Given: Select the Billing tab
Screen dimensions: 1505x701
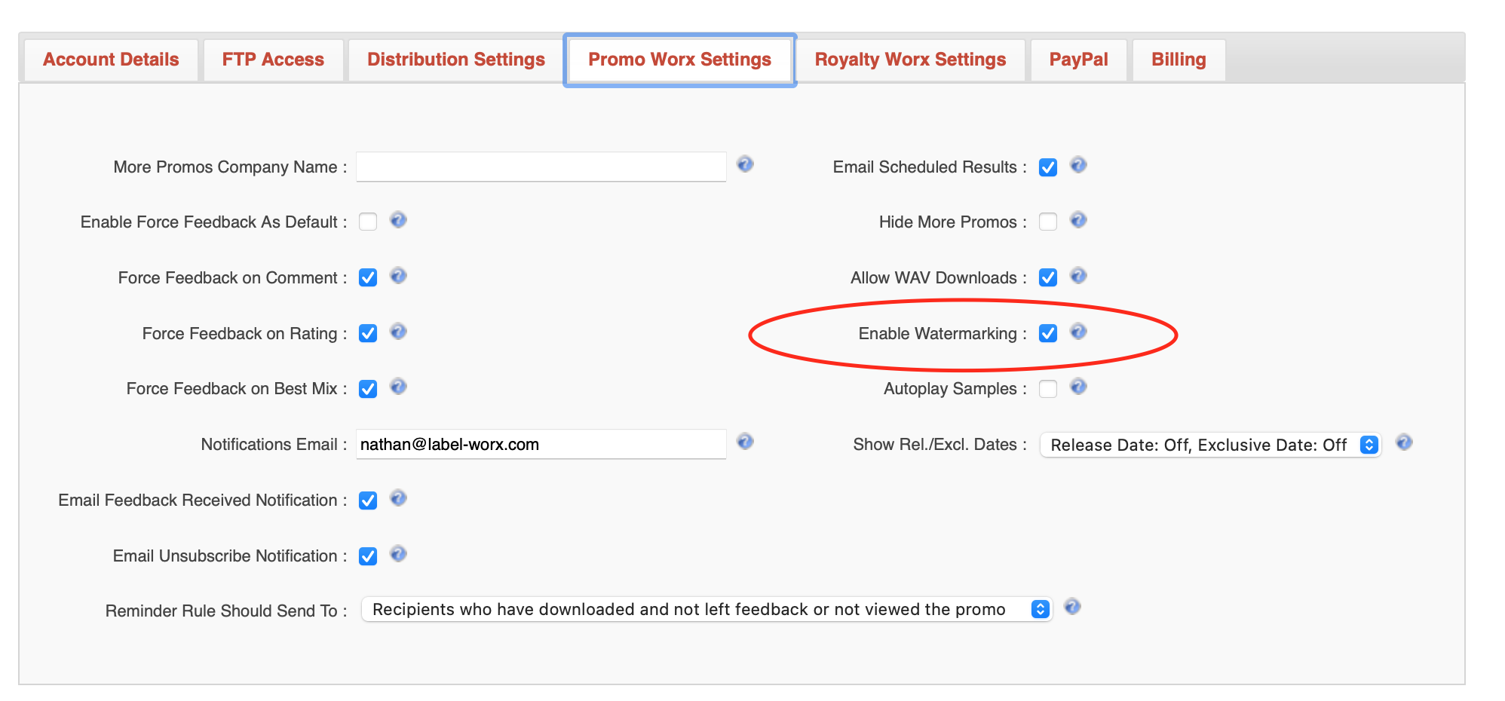Looking at the screenshot, I should point(1178,60).
